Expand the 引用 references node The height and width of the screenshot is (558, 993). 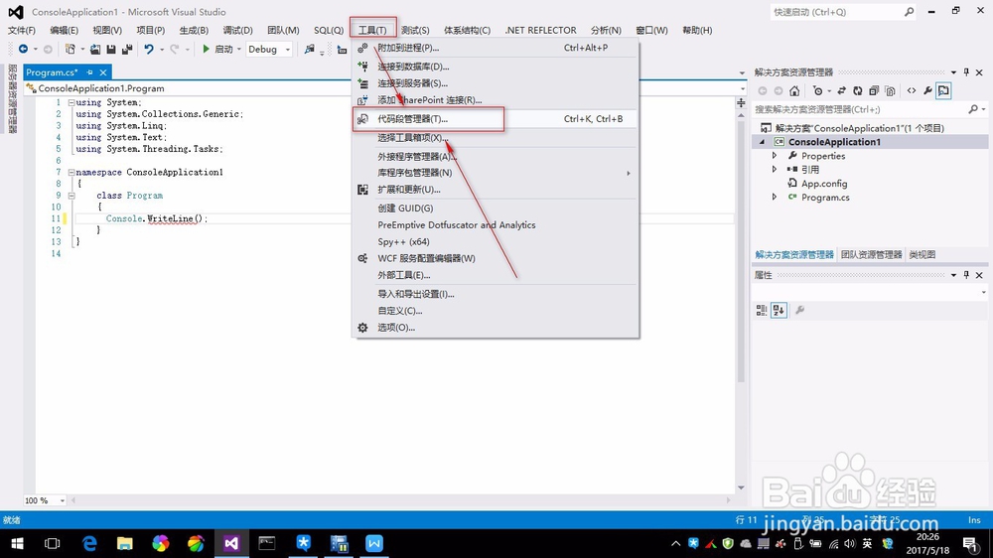(774, 169)
